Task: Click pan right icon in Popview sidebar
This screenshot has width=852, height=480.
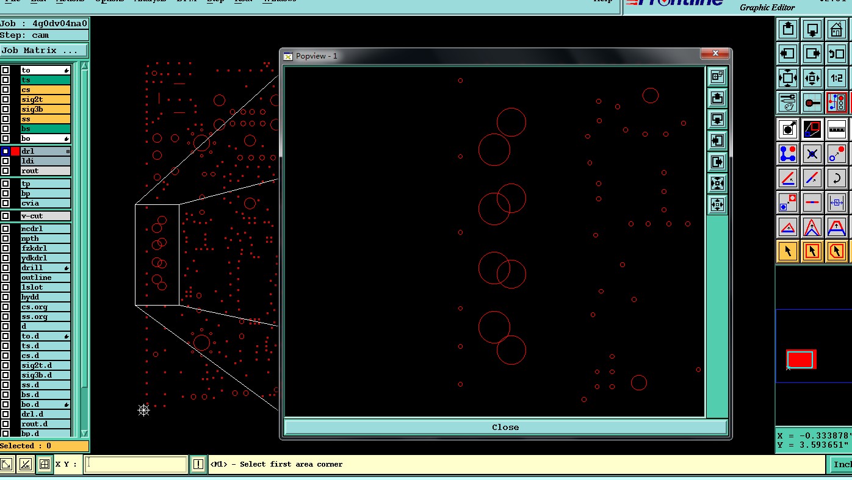Action: (x=717, y=162)
